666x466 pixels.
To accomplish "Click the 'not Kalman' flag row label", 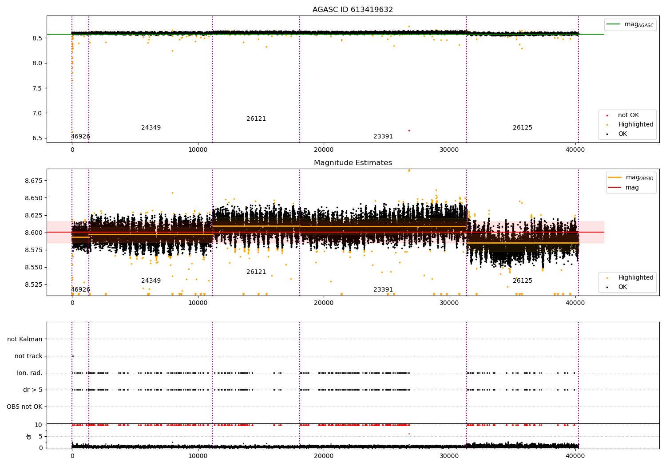I will pyautogui.click(x=25, y=340).
